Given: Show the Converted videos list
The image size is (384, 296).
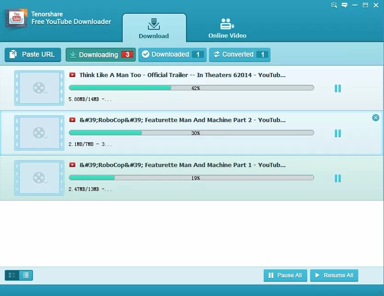Looking at the screenshot, I should tap(240, 55).
